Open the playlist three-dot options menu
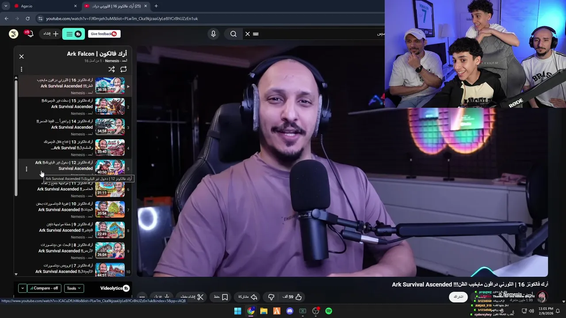Screen dimensions: 566x318 [x=21, y=69]
